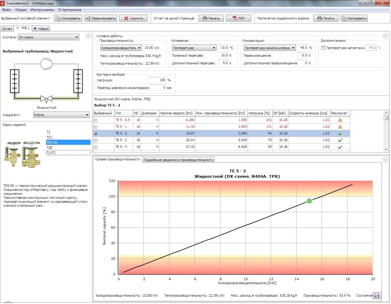Click the Переименовать button
Screen dimensions: 391x304
(101, 18)
